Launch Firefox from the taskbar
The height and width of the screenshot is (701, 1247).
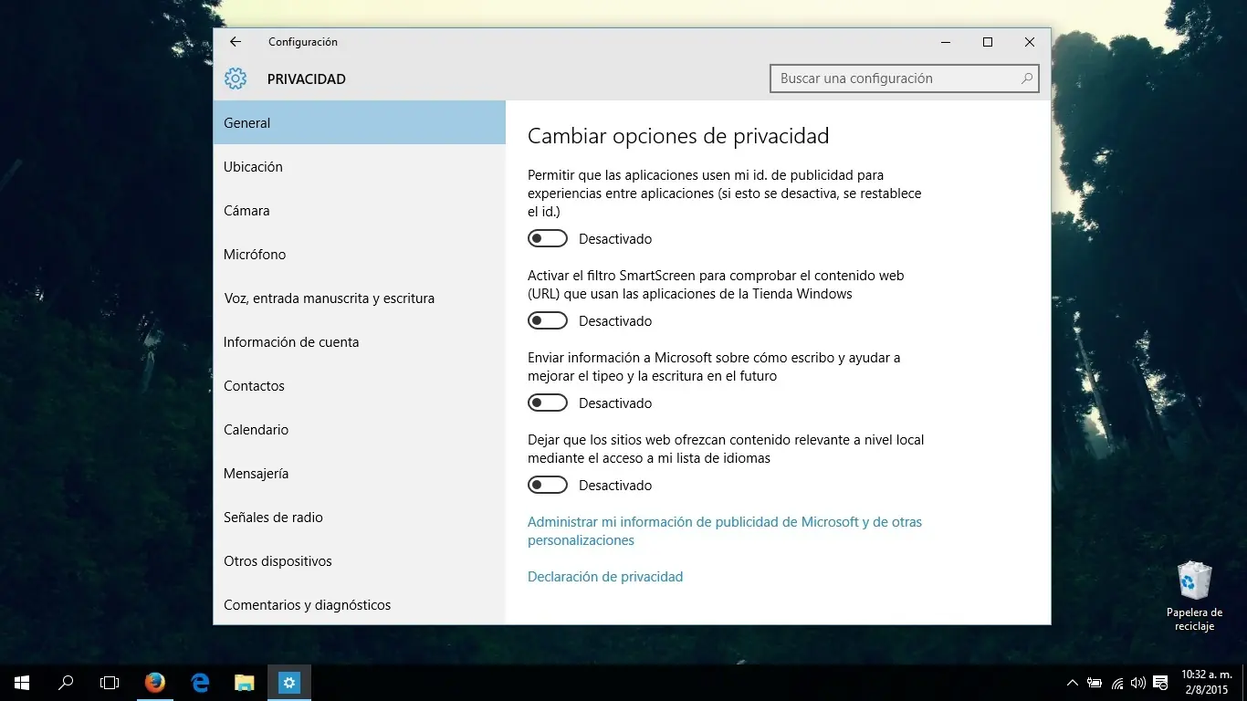click(154, 683)
